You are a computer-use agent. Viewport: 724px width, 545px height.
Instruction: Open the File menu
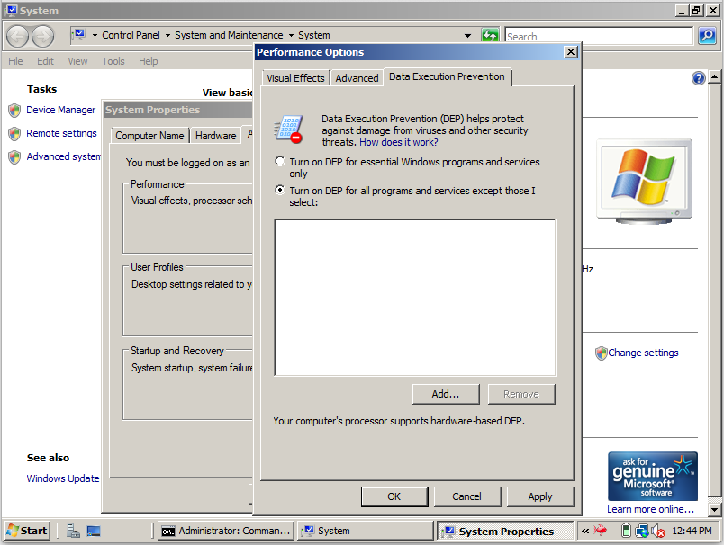coord(15,61)
